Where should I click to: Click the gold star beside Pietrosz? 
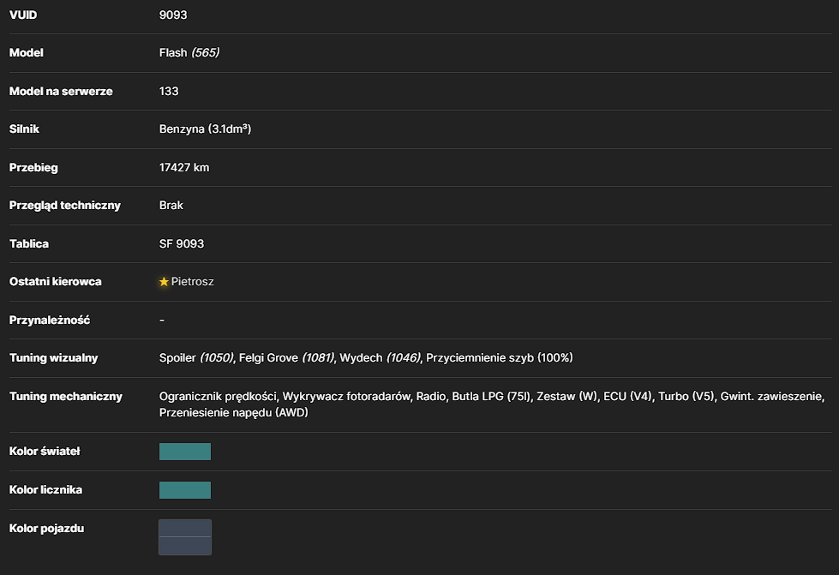[164, 282]
